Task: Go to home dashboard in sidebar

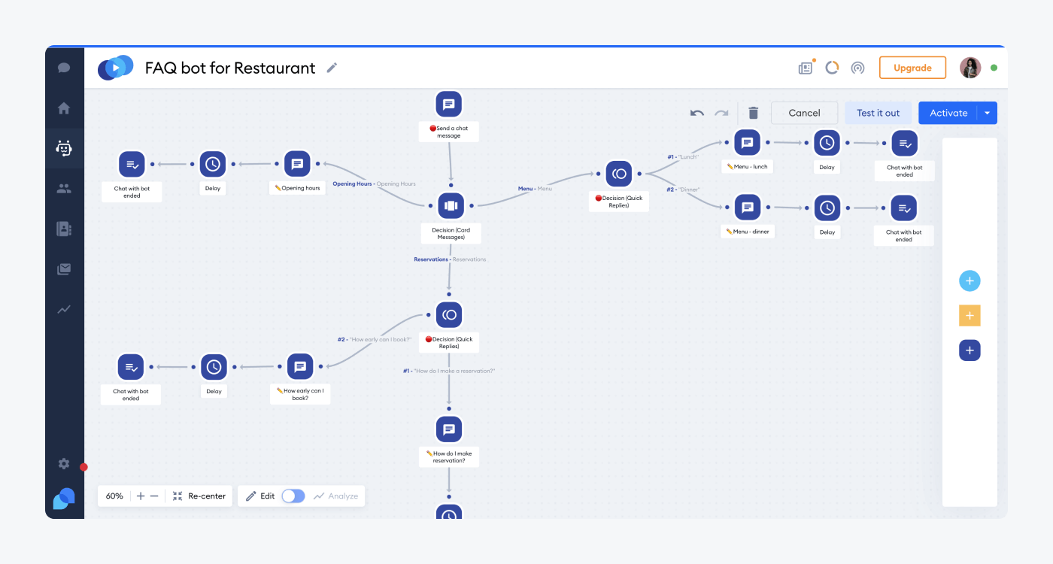Action: coord(64,108)
